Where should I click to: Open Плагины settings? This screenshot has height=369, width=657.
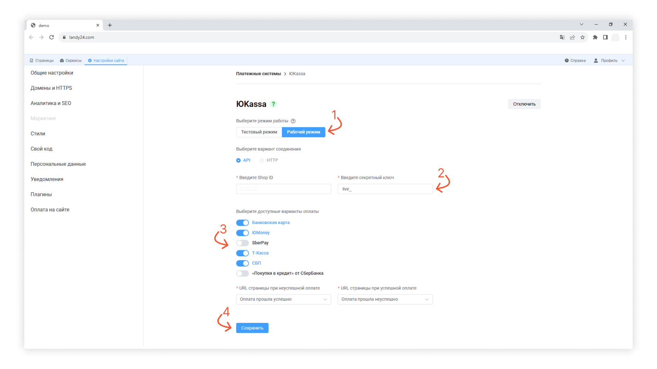point(41,194)
